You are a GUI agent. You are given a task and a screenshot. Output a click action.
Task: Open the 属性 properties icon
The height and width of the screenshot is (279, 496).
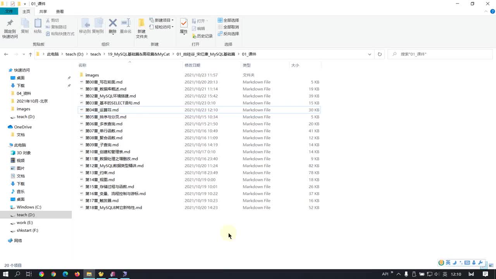184,23
